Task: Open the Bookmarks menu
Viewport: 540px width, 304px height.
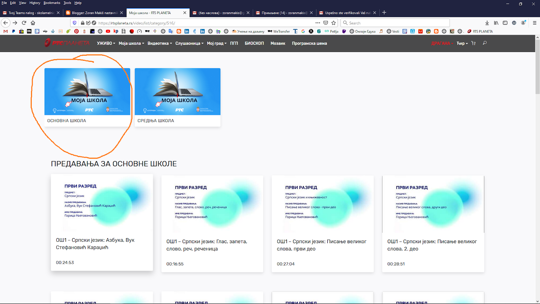Action: [52, 3]
